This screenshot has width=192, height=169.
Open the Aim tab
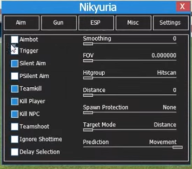pos(21,23)
